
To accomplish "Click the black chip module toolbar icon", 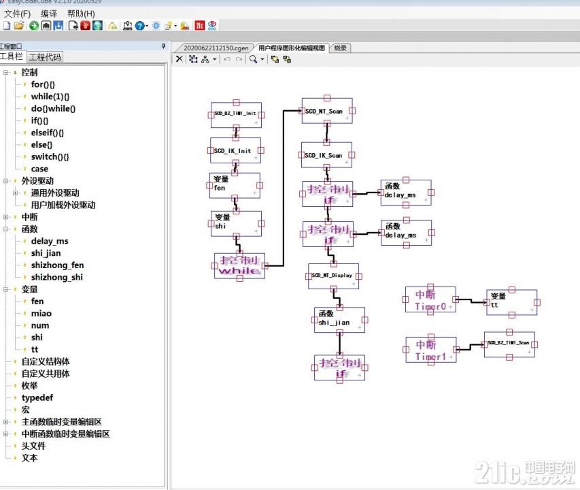I will [46, 26].
